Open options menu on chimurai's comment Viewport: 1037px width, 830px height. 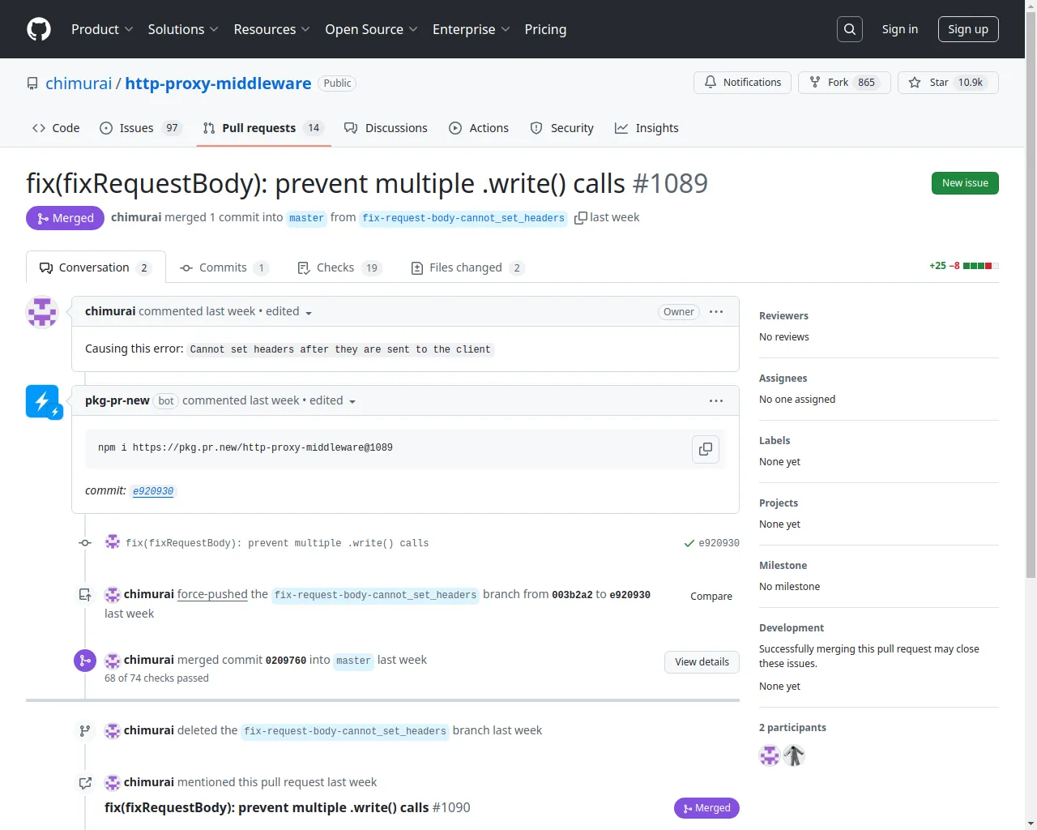coord(716,312)
